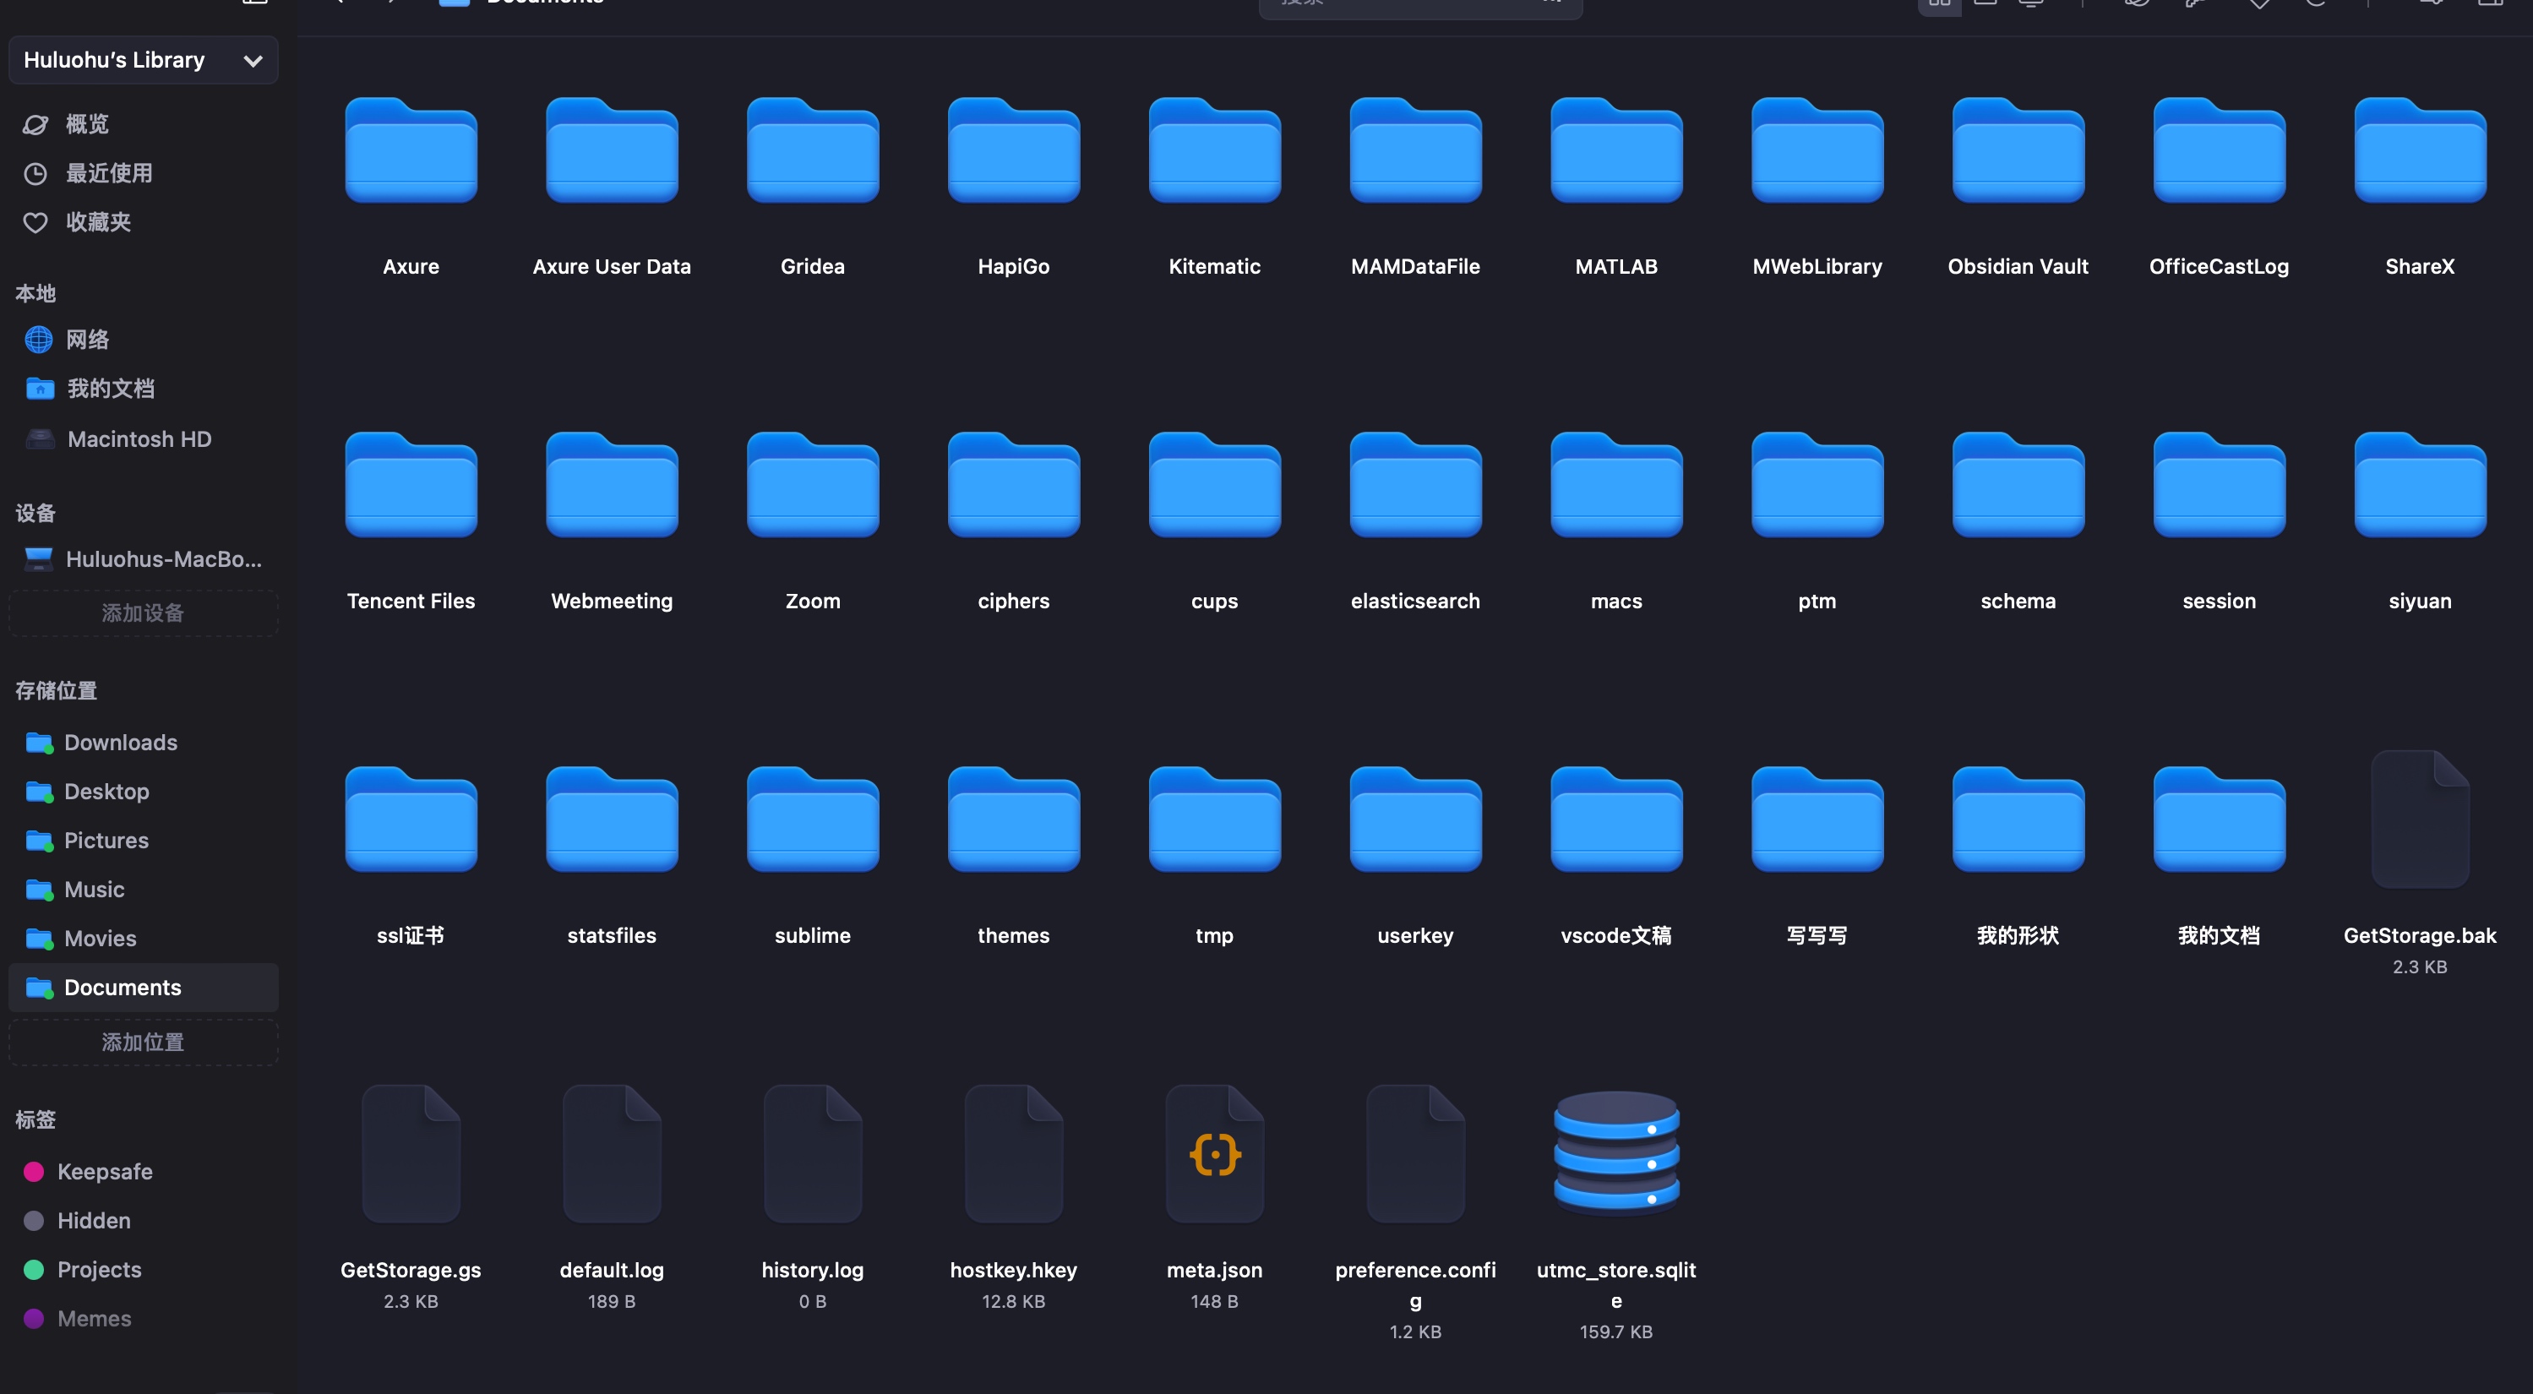
Task: Expand the Huluohu's Library dropdown chevron
Action: coord(253,61)
